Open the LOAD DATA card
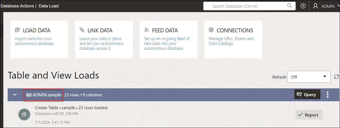 tap(39, 39)
